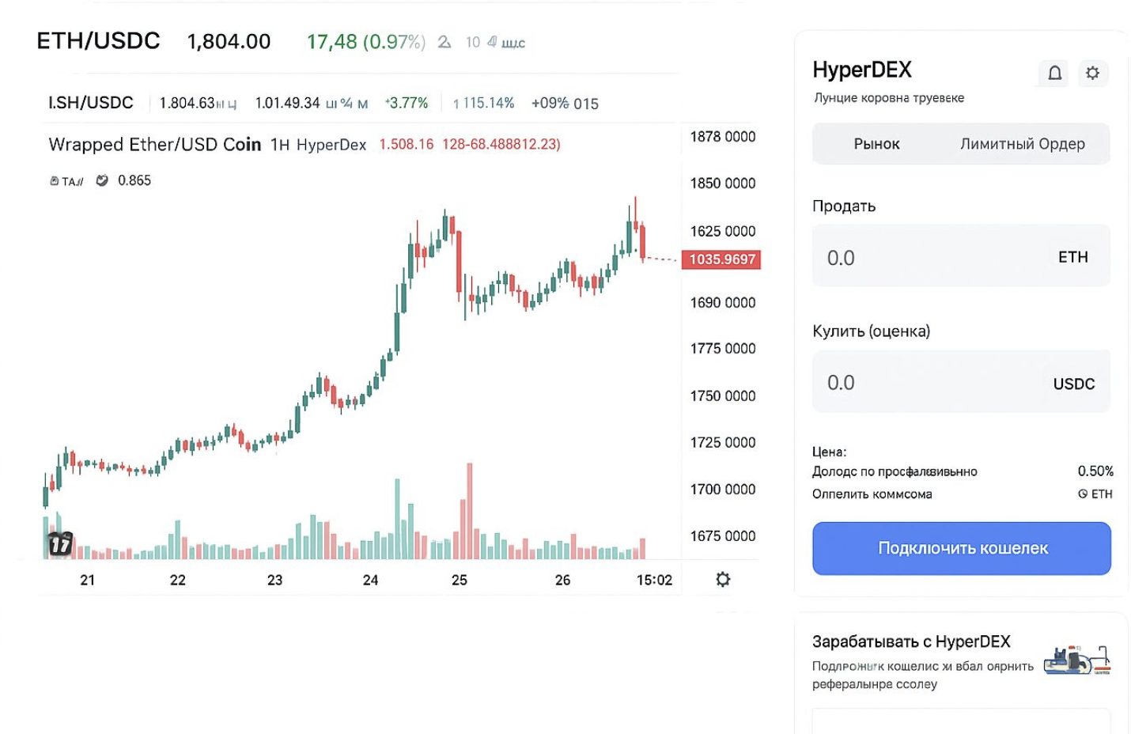The width and height of the screenshot is (1131, 734).
Task: Open chart settings gear below price axis
Action: tap(722, 580)
